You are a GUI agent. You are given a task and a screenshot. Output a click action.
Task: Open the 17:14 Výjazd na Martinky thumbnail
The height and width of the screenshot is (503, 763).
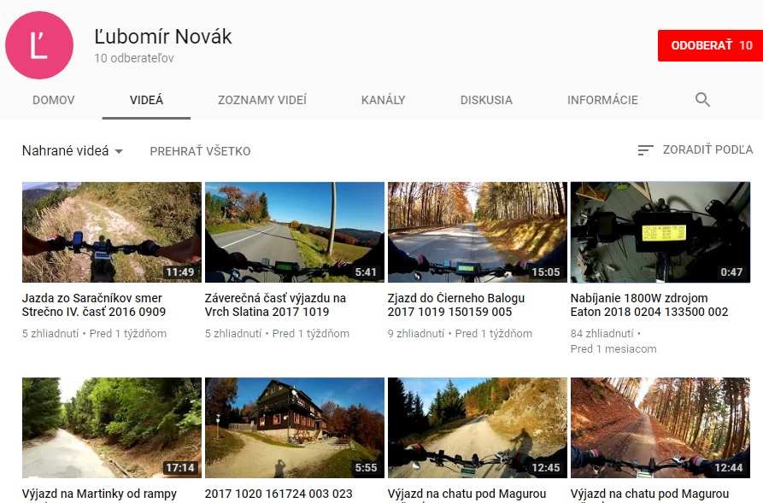pyautogui.click(x=111, y=428)
